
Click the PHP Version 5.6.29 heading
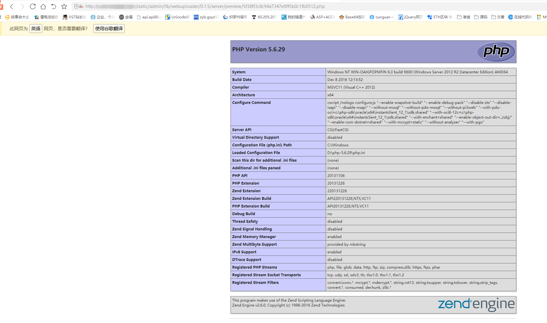258,49
